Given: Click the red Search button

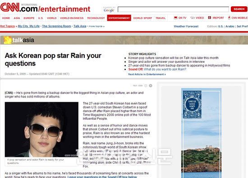Looking at the screenshot, I should coord(239,9).
